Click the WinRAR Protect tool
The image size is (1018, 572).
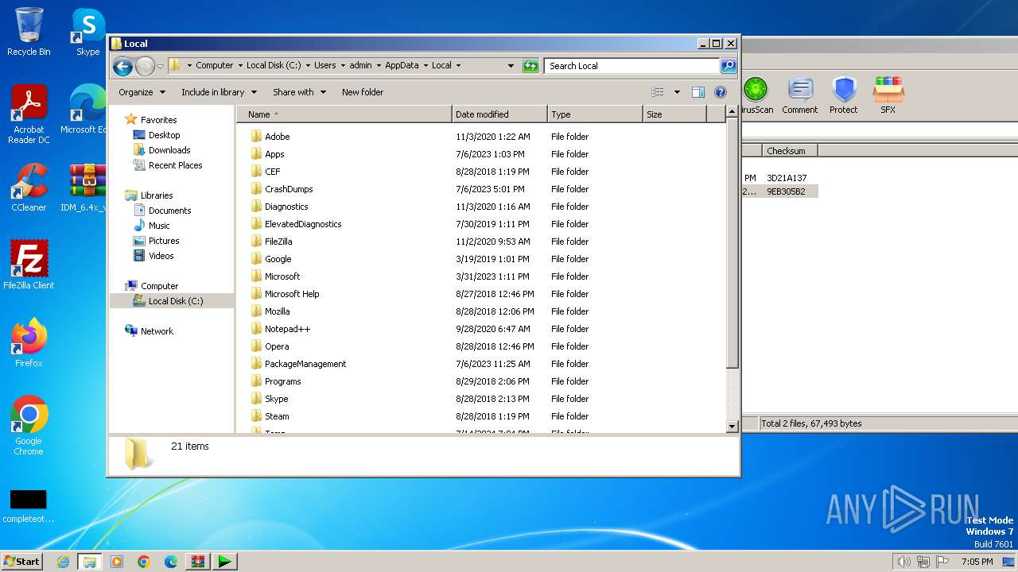click(843, 95)
